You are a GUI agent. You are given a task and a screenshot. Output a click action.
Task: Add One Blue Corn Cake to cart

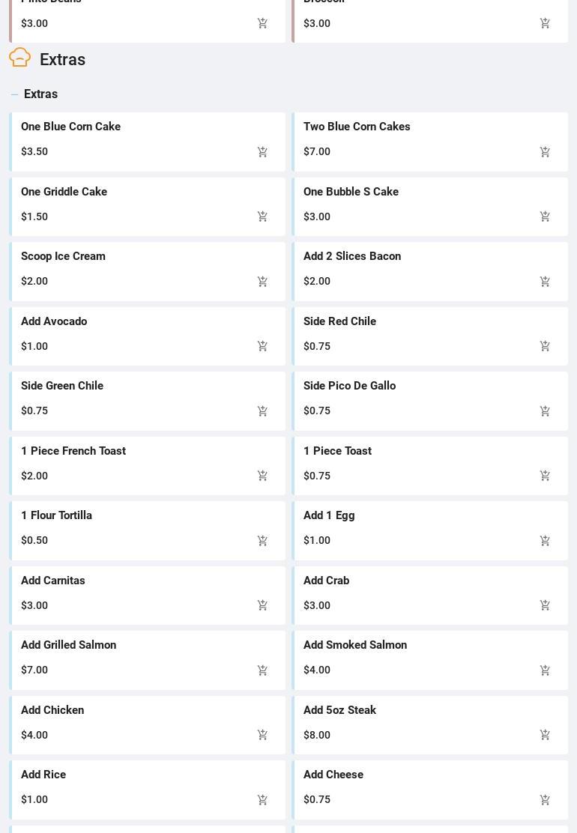click(262, 152)
